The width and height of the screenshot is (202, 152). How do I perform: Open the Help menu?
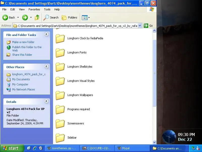pos(57,9)
